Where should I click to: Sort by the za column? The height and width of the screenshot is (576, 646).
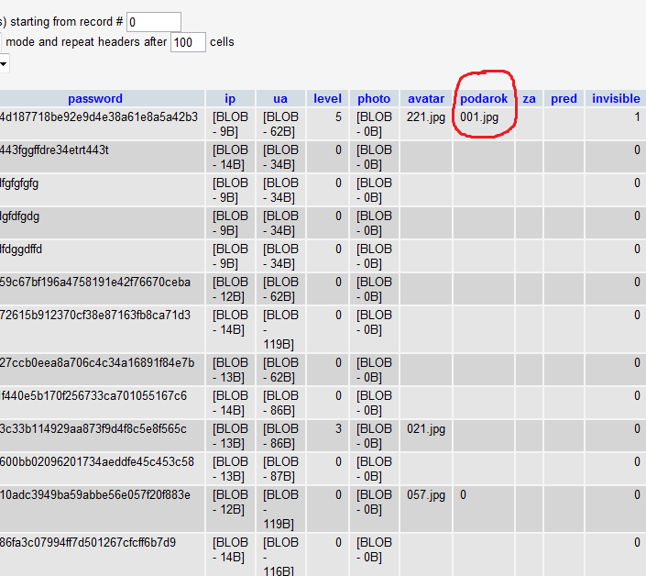[x=529, y=99]
